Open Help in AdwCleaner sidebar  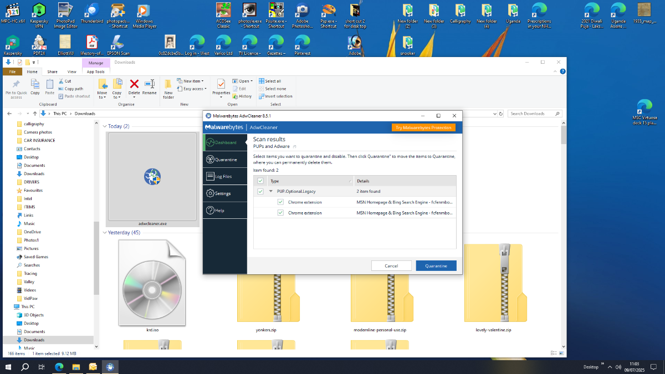pos(225,211)
